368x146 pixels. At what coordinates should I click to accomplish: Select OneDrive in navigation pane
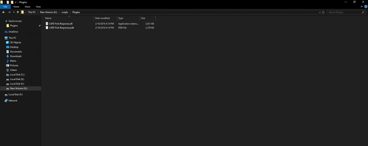pos(13,32)
